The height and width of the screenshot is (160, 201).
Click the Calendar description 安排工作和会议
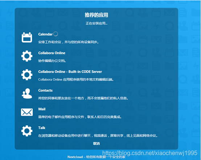tap(69, 42)
